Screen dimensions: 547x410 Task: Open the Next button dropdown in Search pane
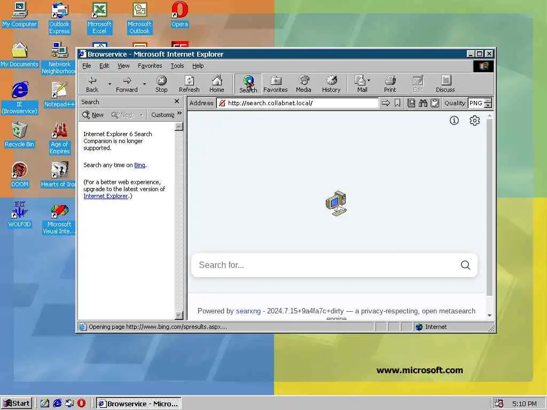[141, 115]
